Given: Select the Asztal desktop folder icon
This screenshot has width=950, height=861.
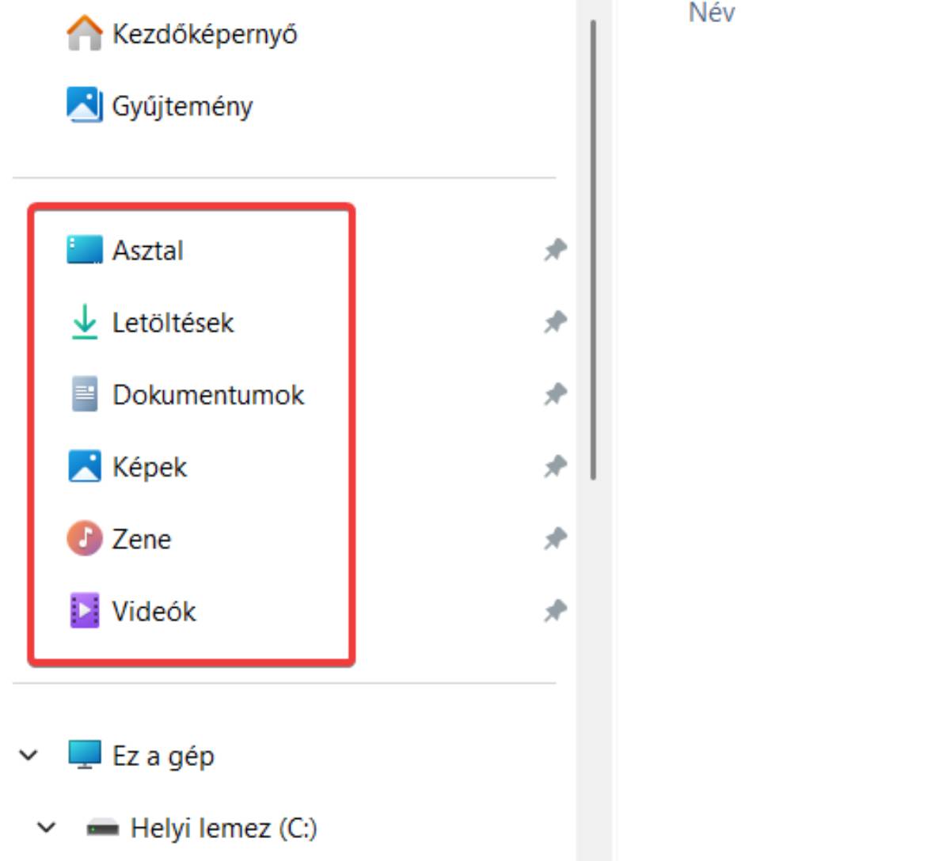Looking at the screenshot, I should pos(84,250).
